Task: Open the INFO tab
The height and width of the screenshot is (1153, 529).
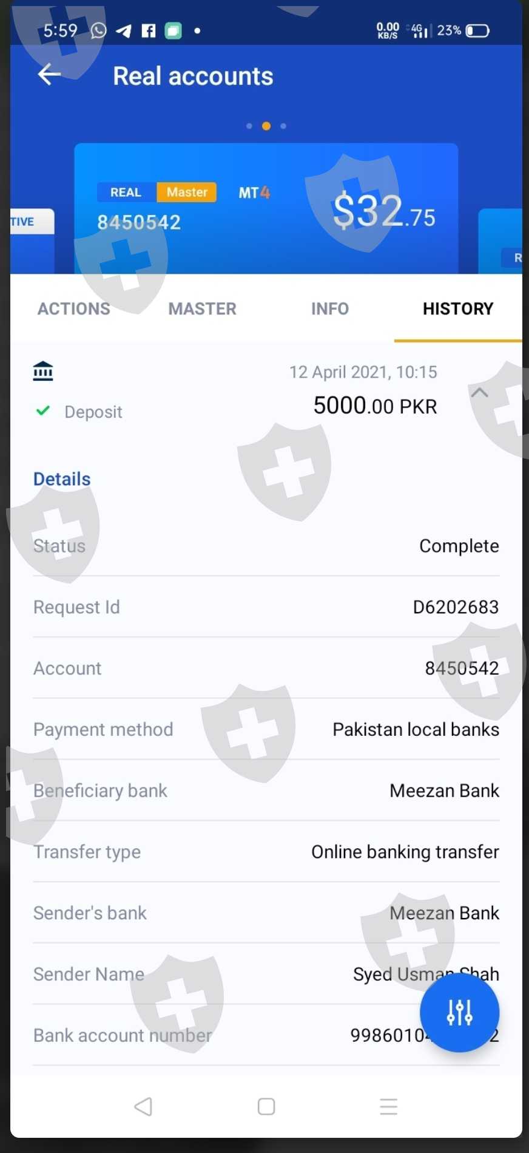Action: [x=330, y=308]
